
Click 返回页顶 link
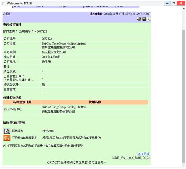[144, 154]
